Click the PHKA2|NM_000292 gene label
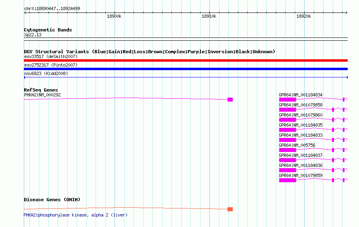The image size is (359, 227). pos(42,95)
